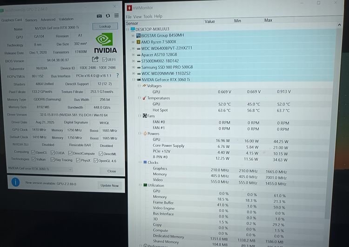This screenshot has height=247, width=349.
Task: Click the Bus Interface question mark icon
Action: point(118,75)
